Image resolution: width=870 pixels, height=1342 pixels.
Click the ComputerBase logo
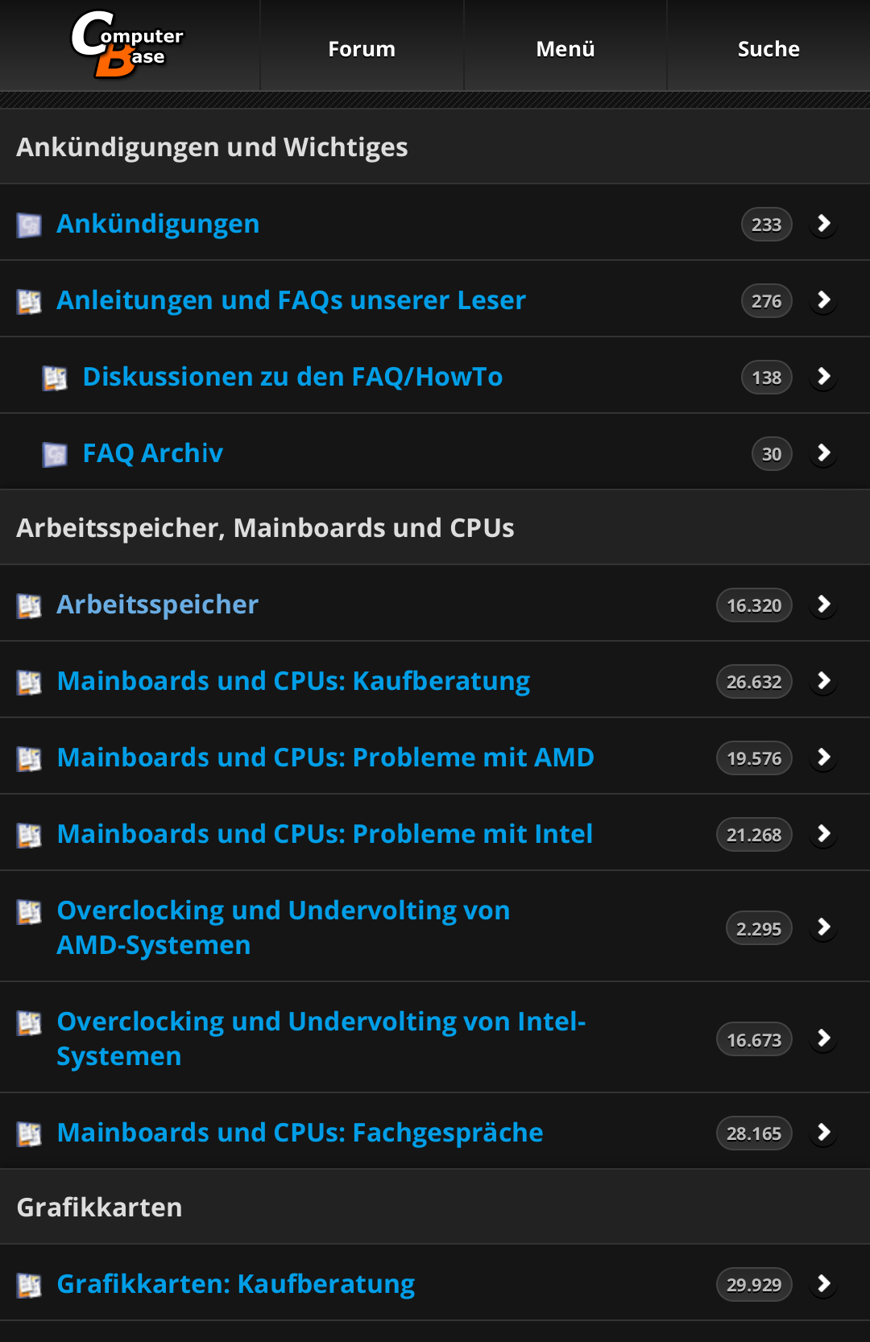tap(127, 45)
